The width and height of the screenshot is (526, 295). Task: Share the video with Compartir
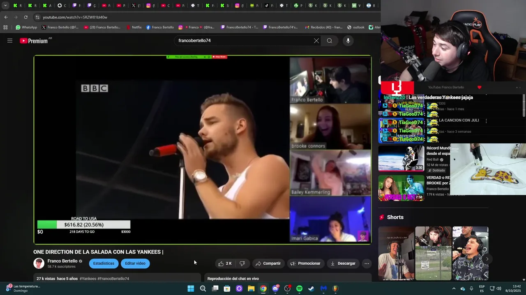pos(268,263)
